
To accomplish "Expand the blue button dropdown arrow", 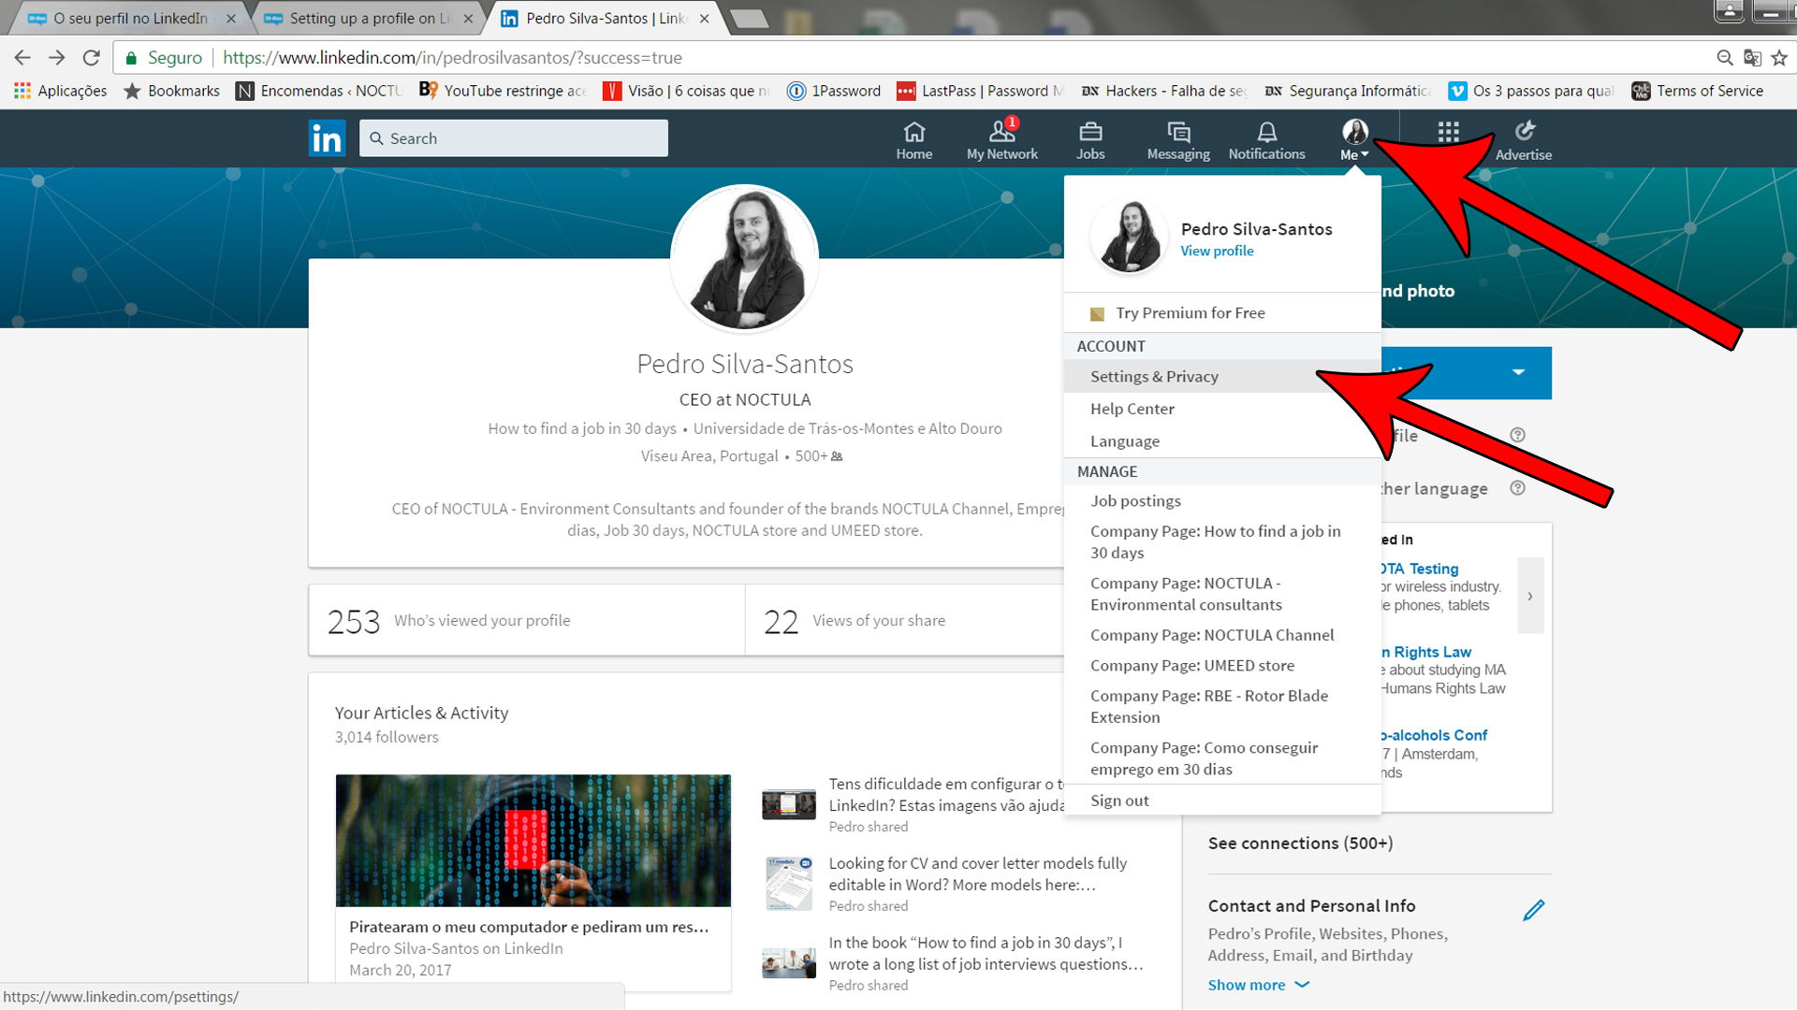I will [x=1518, y=372].
